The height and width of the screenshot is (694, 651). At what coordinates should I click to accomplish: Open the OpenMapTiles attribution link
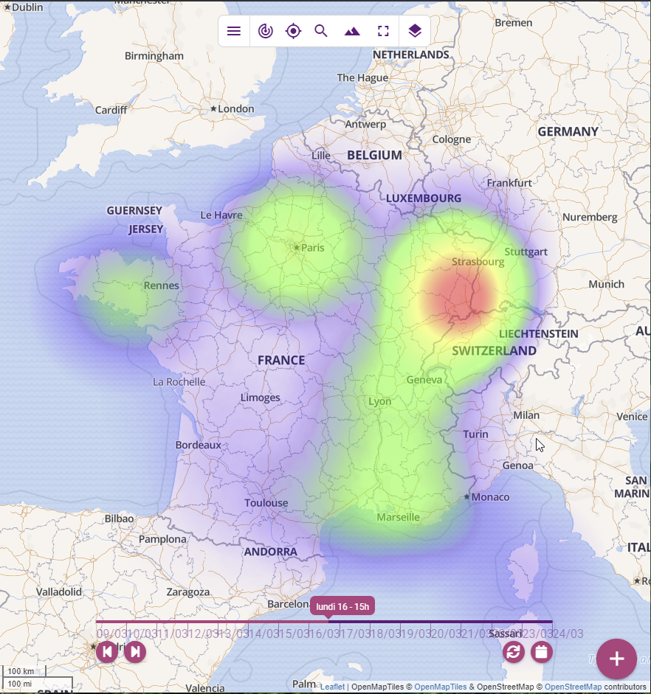[441, 687]
